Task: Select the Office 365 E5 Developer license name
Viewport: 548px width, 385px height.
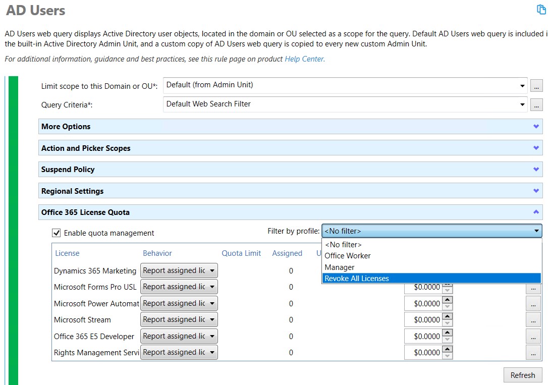Action: point(94,337)
